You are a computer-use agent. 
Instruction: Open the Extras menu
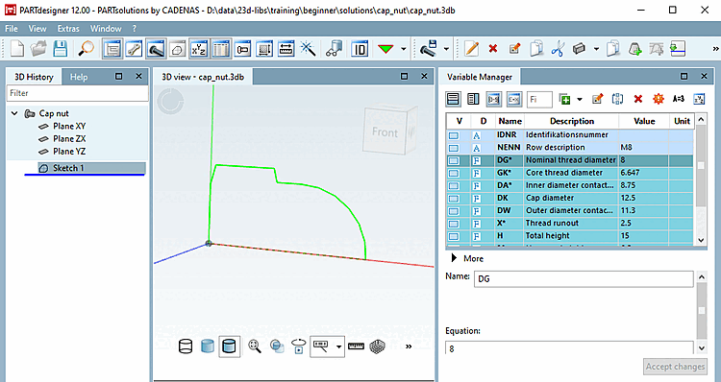click(68, 29)
